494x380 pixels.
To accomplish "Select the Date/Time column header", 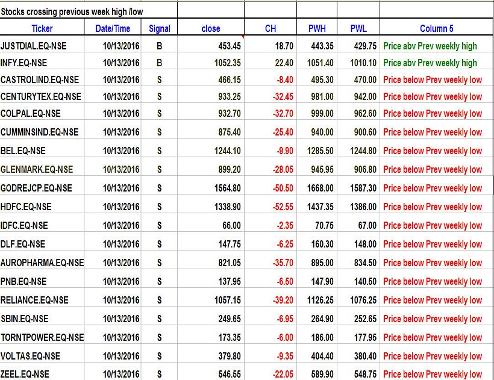I will coord(113,28).
